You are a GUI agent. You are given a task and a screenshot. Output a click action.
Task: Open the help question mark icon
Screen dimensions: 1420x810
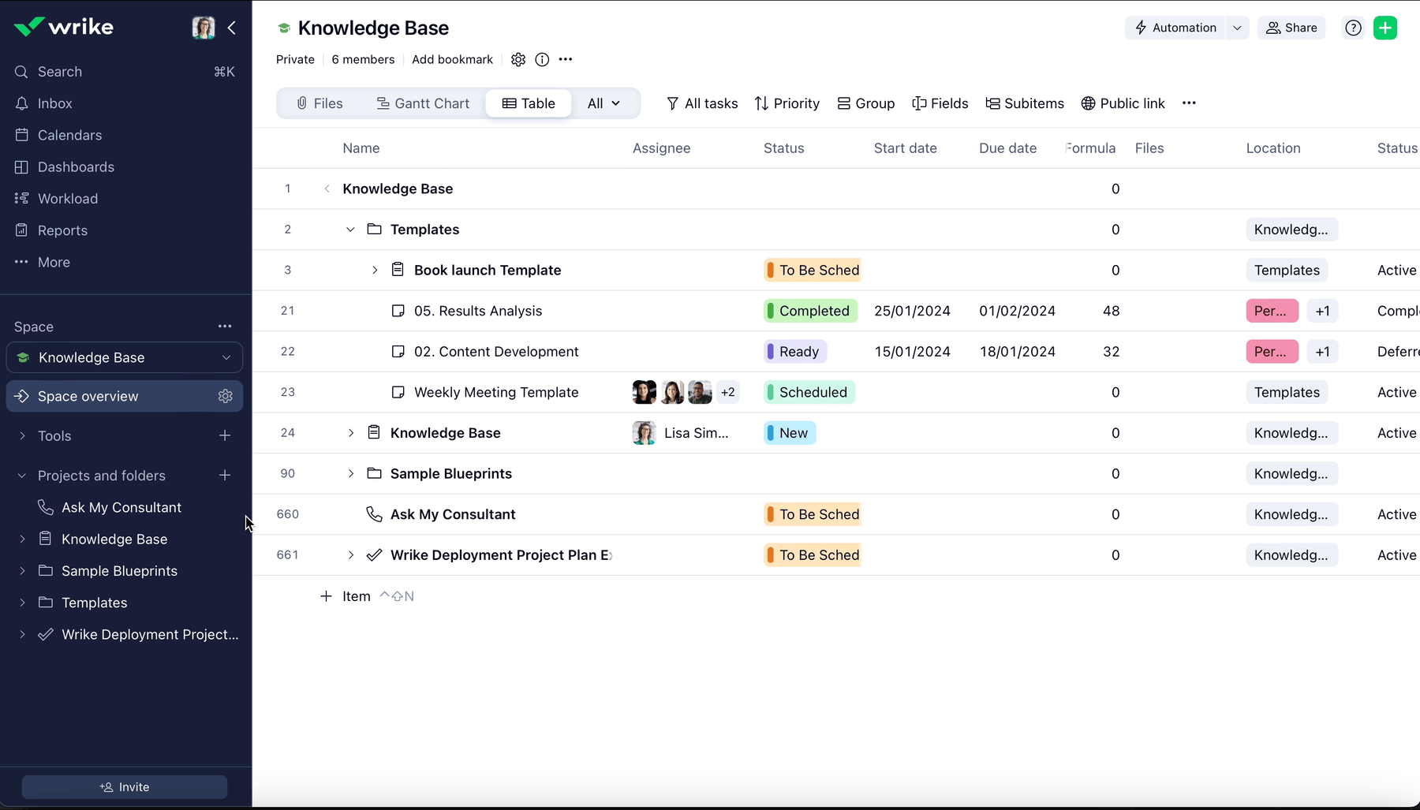pyautogui.click(x=1353, y=28)
